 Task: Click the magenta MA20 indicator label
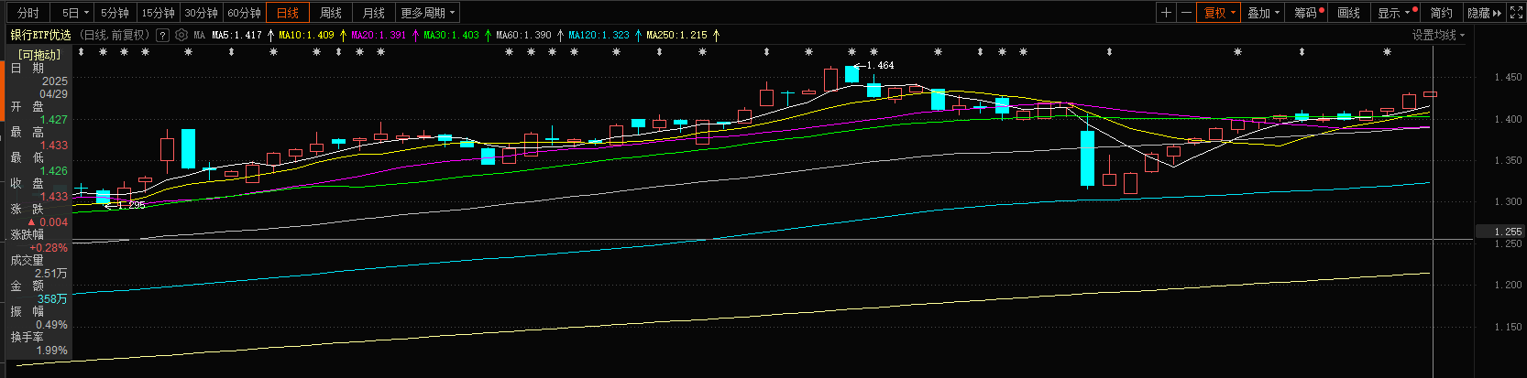coord(379,35)
